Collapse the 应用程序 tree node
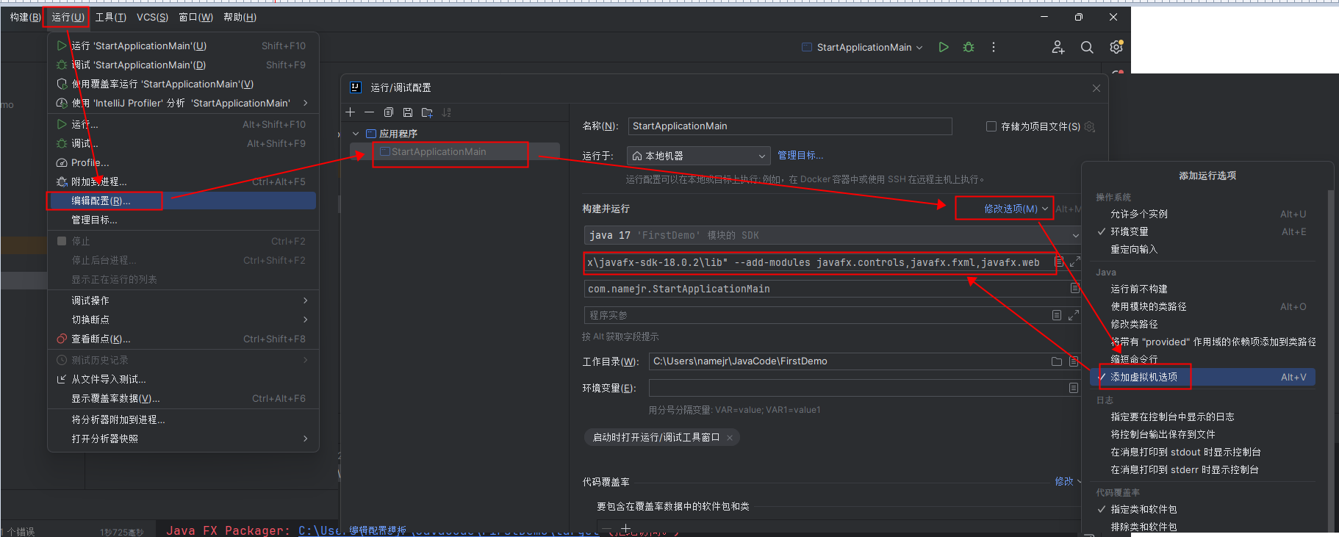Viewport: 1339px width, 537px height. tap(356, 134)
